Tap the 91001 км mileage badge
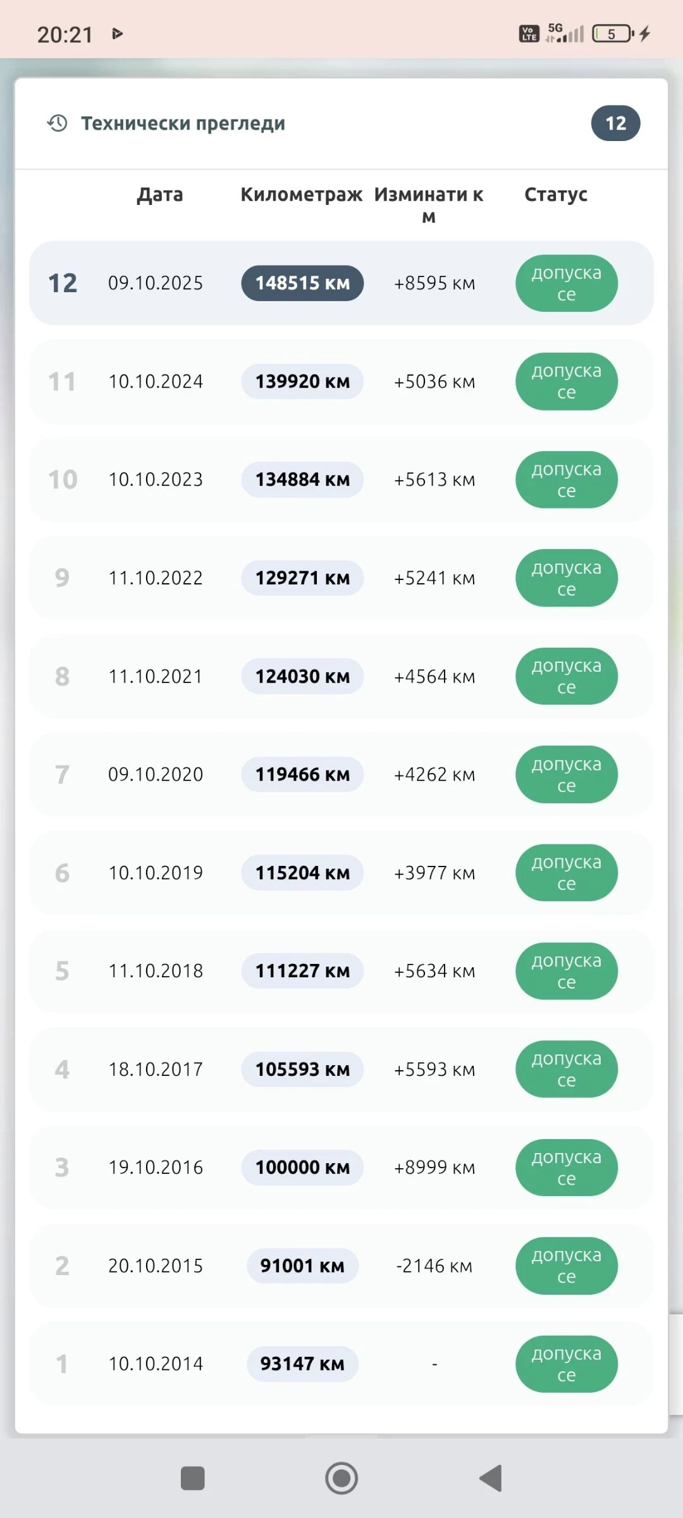Viewport: 683px width, 1518px height. (302, 1266)
